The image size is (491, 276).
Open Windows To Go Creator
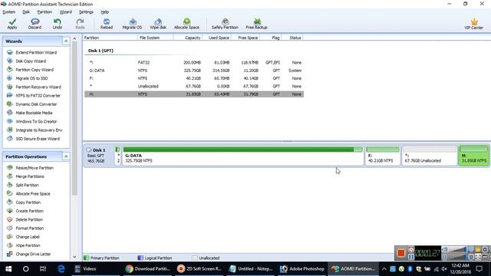[x=36, y=121]
